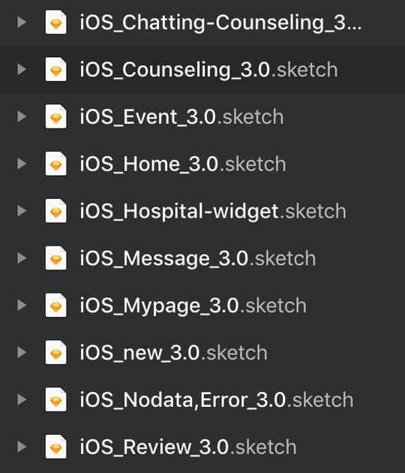Screen dimensions: 405x473
Task: Select the iOS_Message_3.0.sketch file name
Action: [198, 259]
